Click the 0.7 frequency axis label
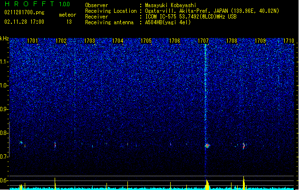 pyautogui.click(x=4, y=157)
